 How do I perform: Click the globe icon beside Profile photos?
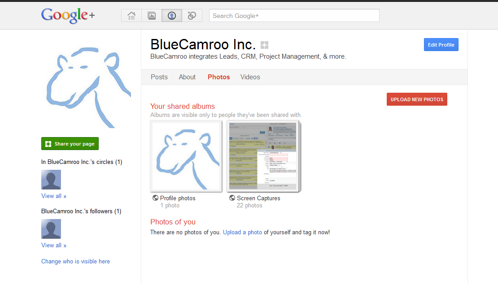(x=155, y=198)
